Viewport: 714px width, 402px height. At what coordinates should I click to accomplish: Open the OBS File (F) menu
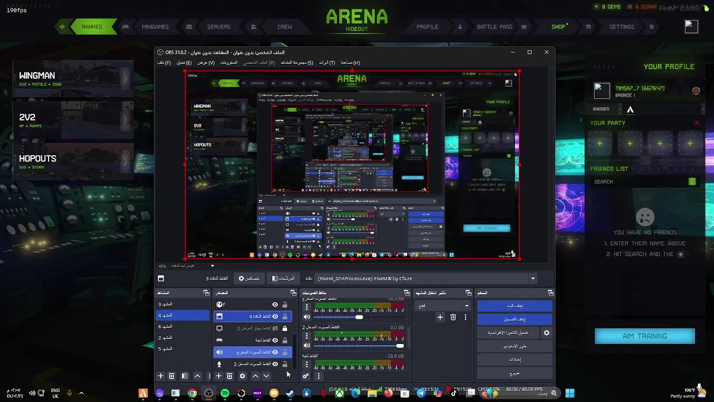(164, 63)
